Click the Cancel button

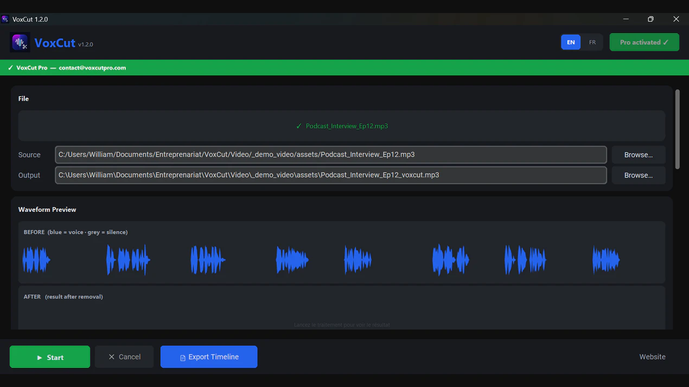tap(124, 357)
